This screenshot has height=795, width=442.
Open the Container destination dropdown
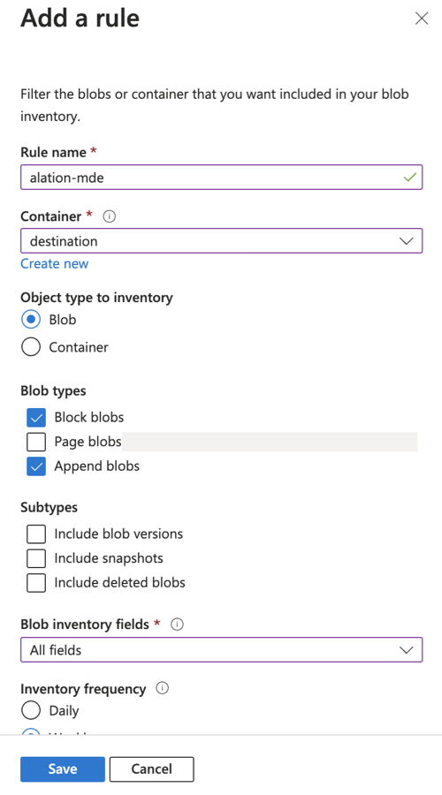(221, 241)
